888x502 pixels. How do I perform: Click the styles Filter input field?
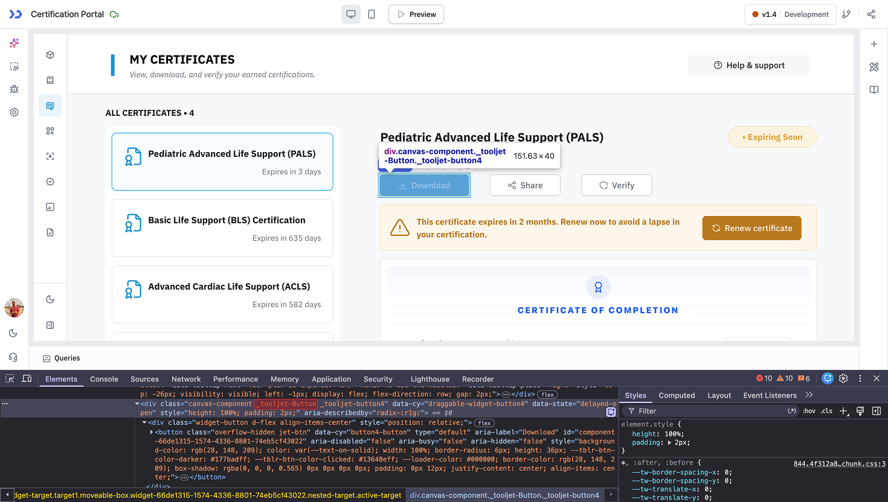[710, 411]
